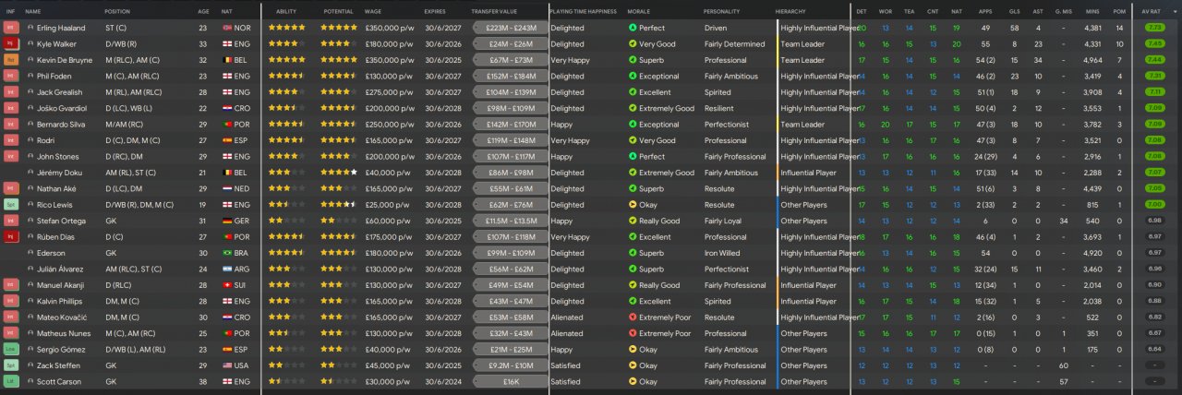The height and width of the screenshot is (395, 1182).
Task: Click the Brazil flag in Ederson's row
Action: (x=228, y=253)
